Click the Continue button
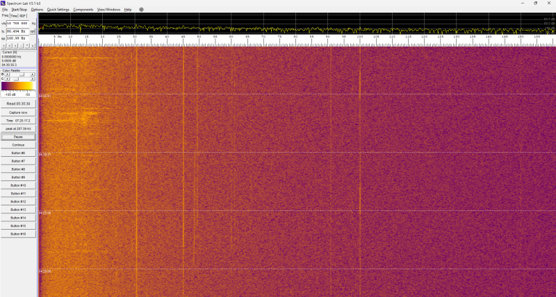This screenshot has height=297, width=556. click(18, 145)
